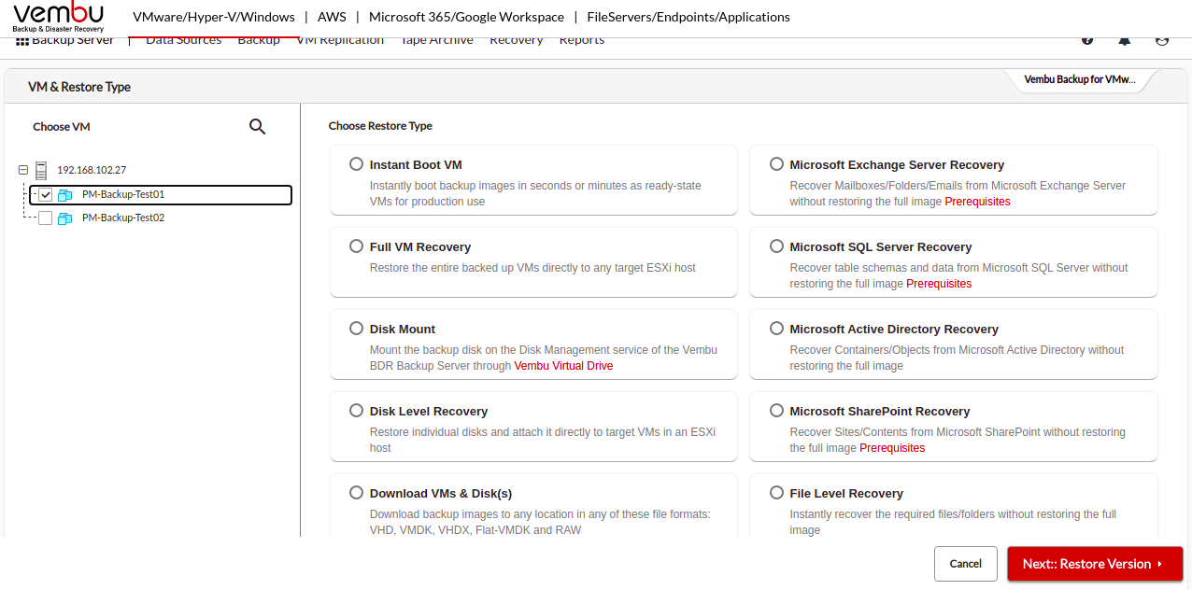
Task: Open FileServers/Endpoints/Applications tab
Action: pos(688,17)
